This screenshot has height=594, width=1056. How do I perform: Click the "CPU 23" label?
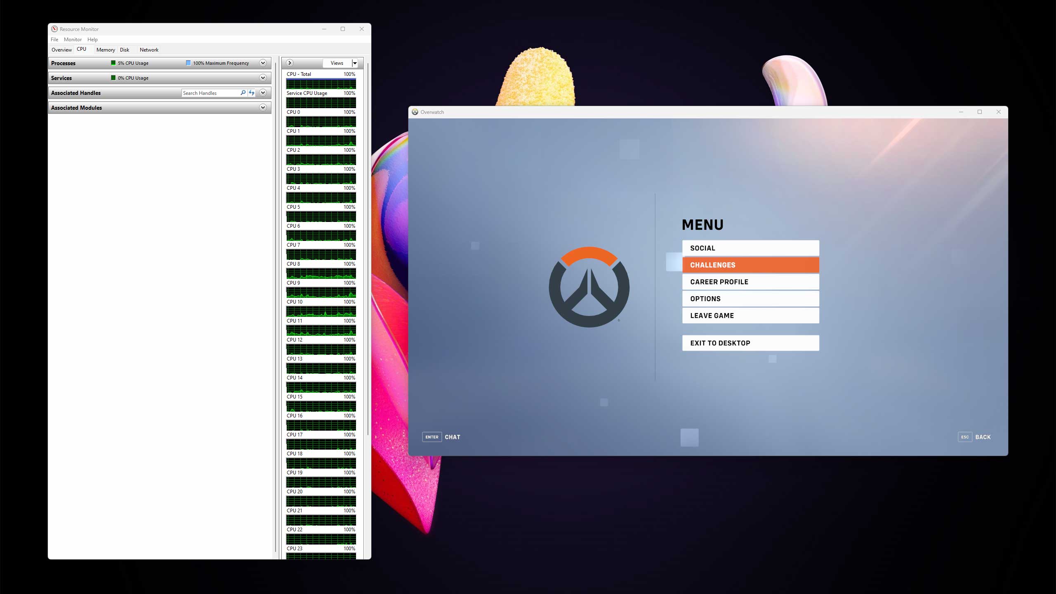click(x=295, y=549)
